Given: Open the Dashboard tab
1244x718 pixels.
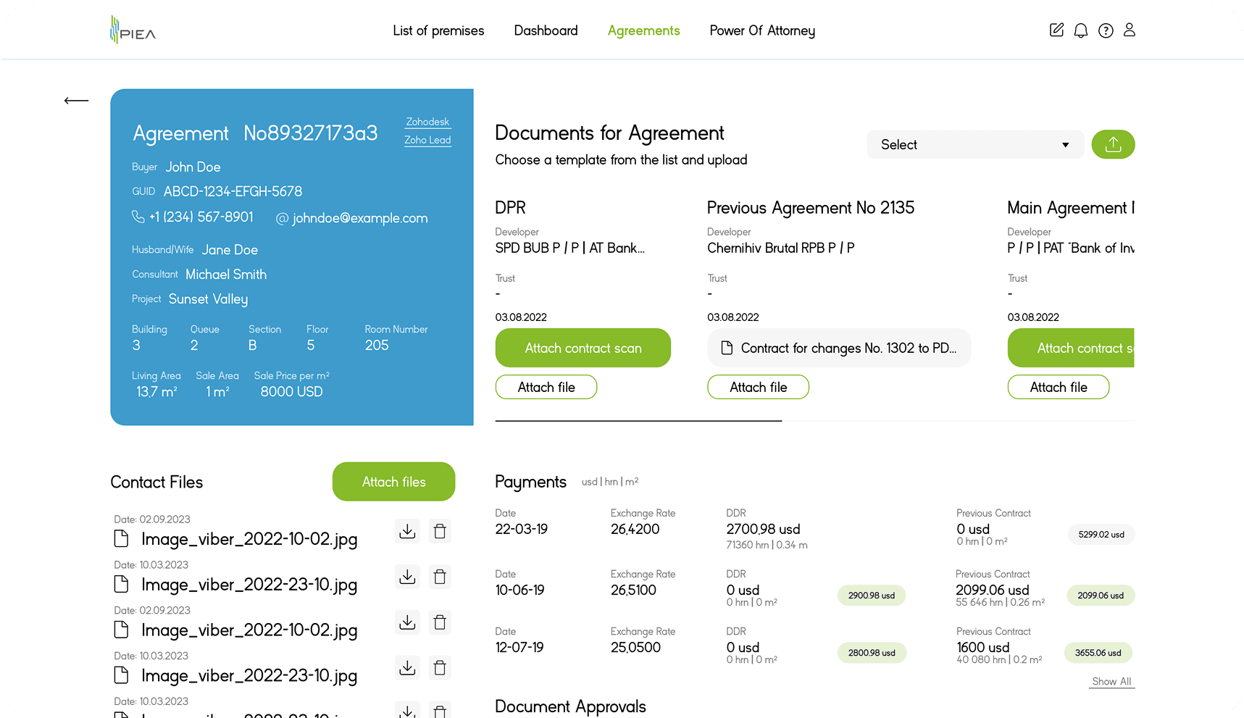Looking at the screenshot, I should point(546,30).
